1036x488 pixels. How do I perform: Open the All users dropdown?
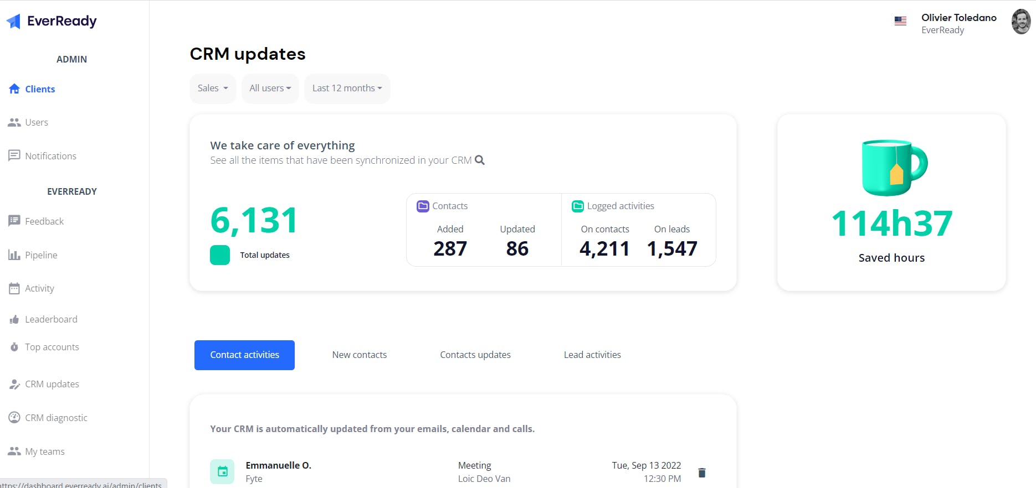pyautogui.click(x=270, y=89)
